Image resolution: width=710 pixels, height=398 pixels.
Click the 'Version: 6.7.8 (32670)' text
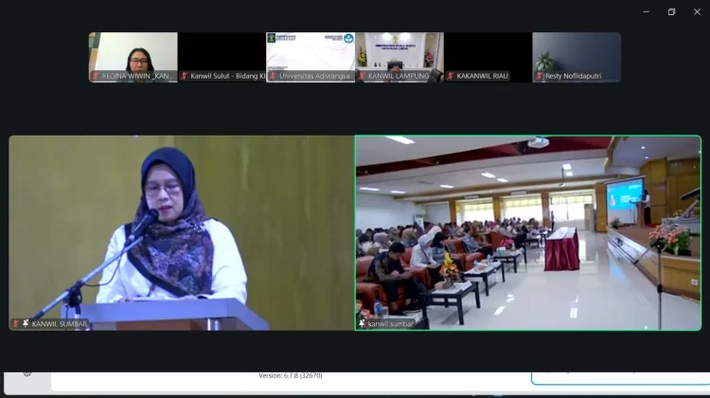(x=291, y=376)
